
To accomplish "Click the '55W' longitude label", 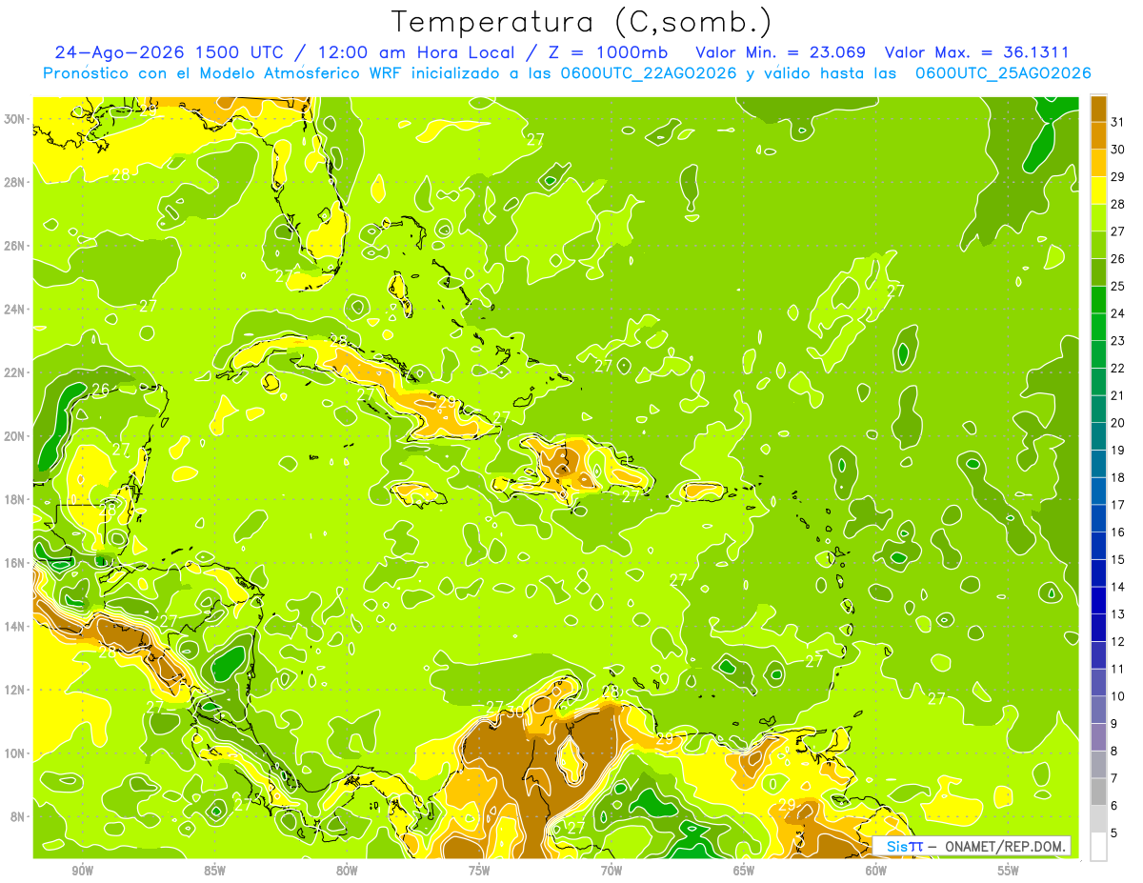I will (x=1008, y=871).
